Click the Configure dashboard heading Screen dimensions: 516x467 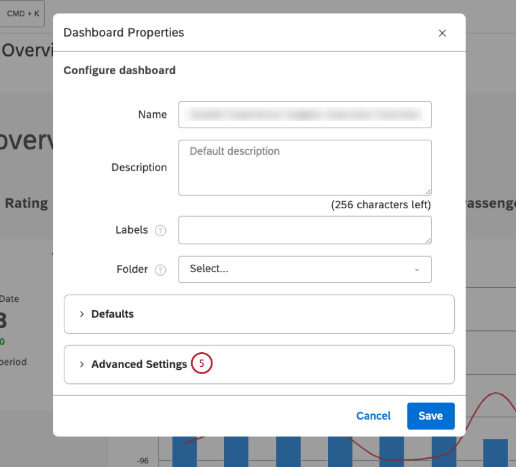point(118,70)
